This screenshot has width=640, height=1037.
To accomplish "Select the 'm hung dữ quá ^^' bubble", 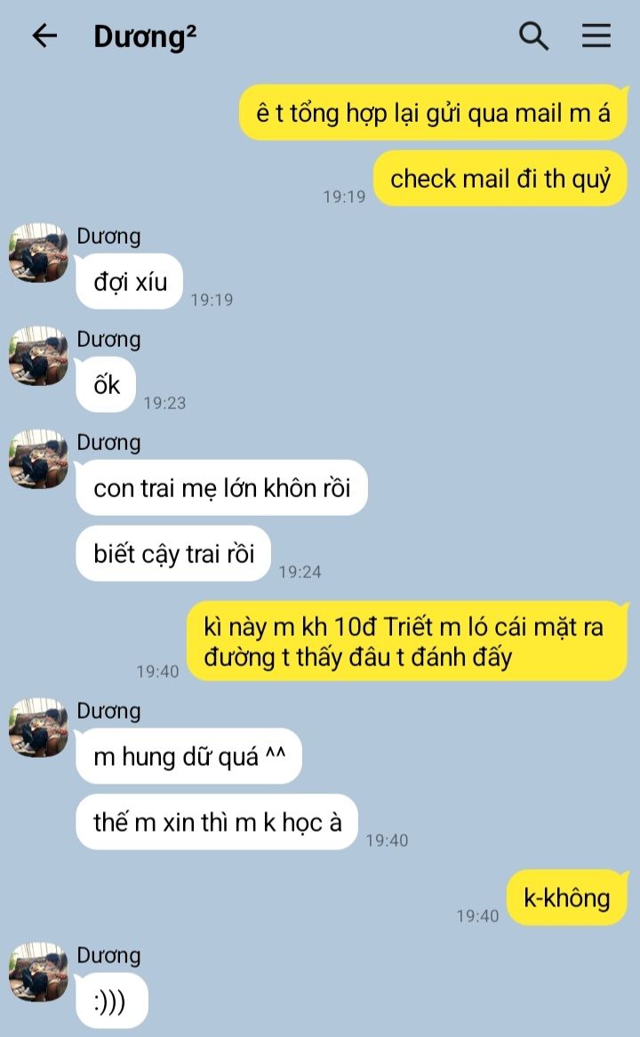I will pyautogui.click(x=189, y=756).
